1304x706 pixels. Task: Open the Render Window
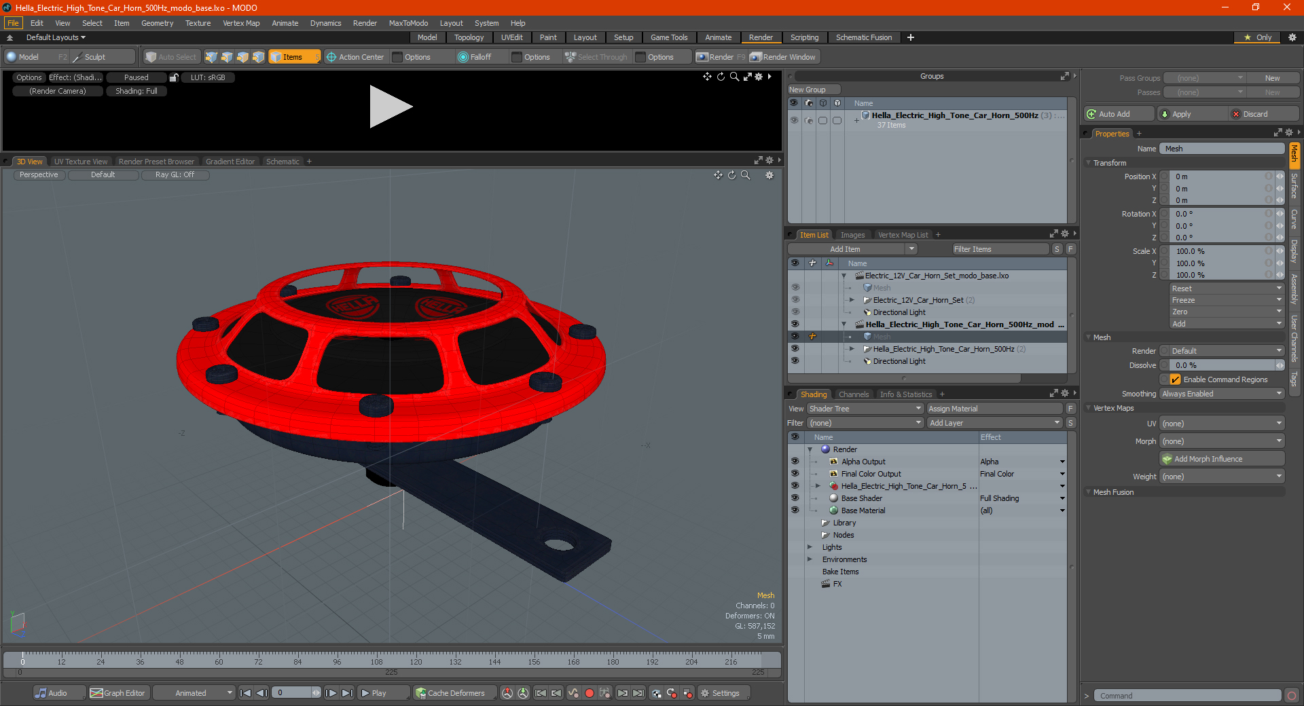pos(783,57)
